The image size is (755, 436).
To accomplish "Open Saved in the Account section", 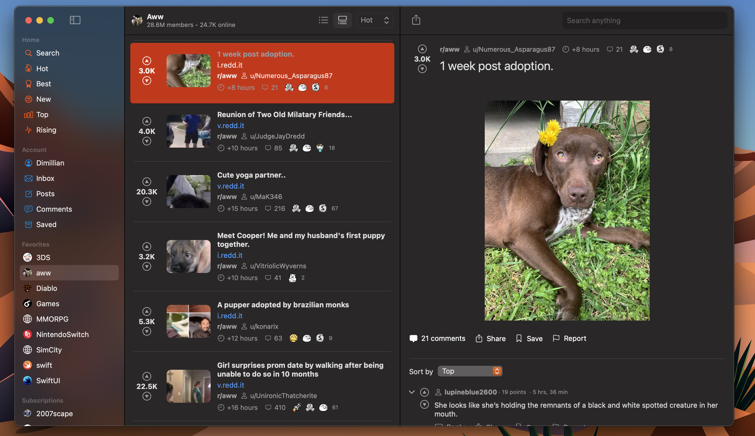I will click(x=46, y=224).
